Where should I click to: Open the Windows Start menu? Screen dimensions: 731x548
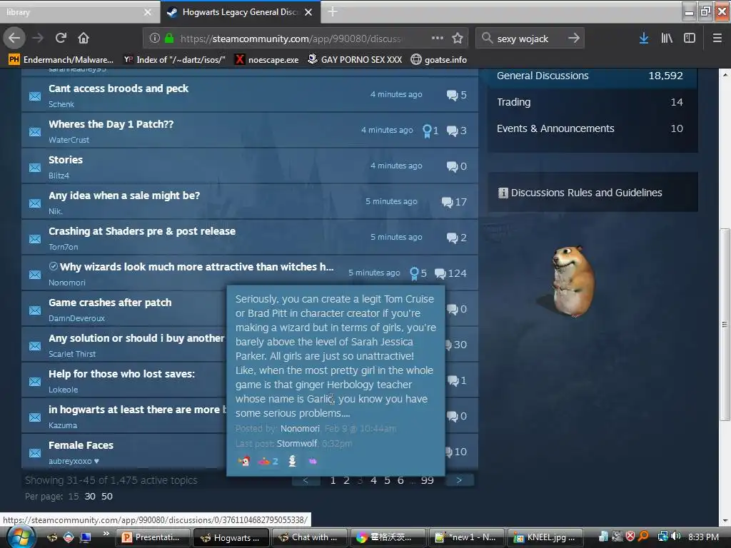(x=21, y=537)
